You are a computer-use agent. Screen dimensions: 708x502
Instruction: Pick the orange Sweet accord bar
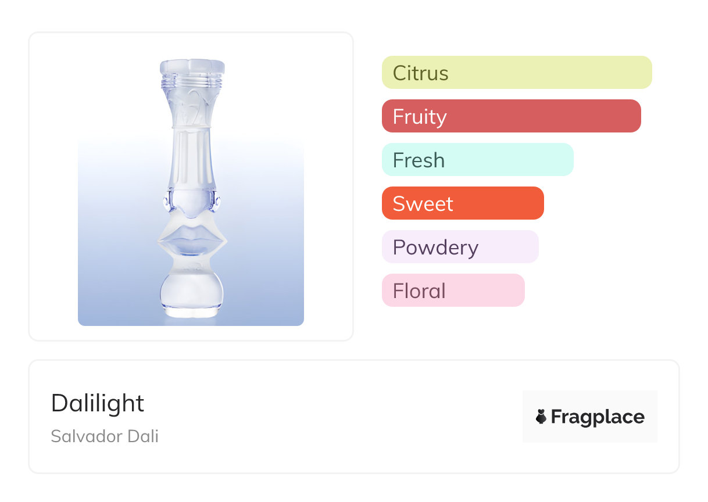click(462, 203)
